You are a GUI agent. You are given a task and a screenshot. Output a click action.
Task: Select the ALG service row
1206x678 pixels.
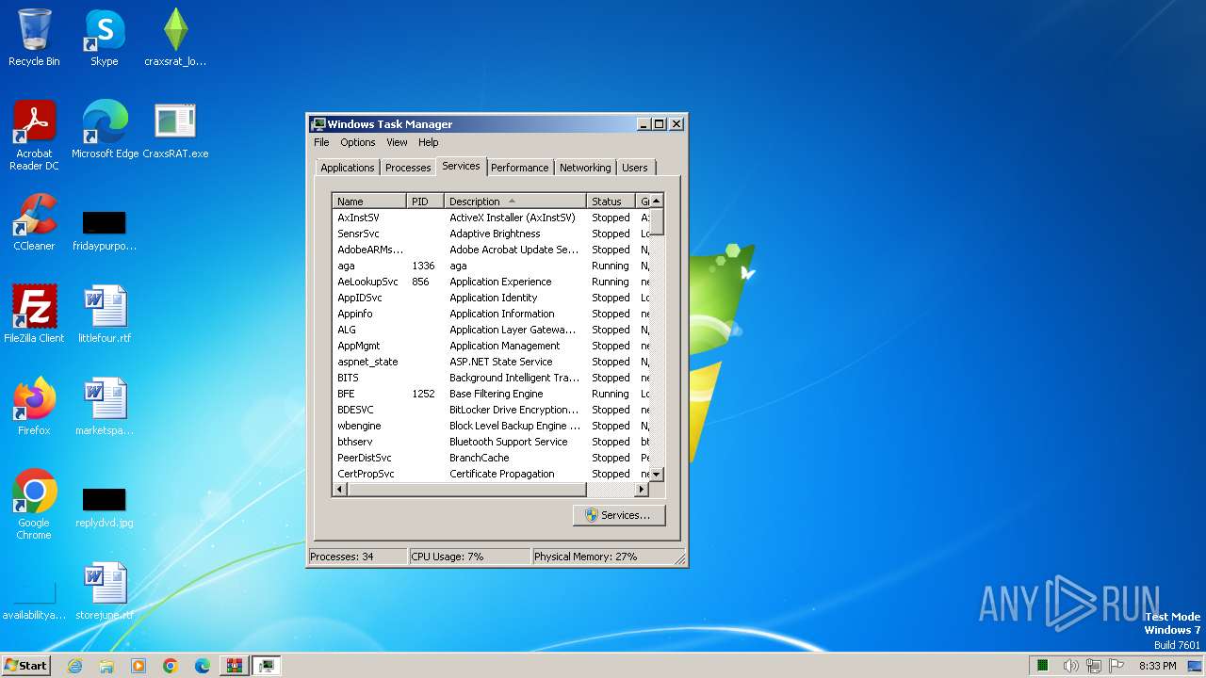pyautogui.click(x=491, y=330)
